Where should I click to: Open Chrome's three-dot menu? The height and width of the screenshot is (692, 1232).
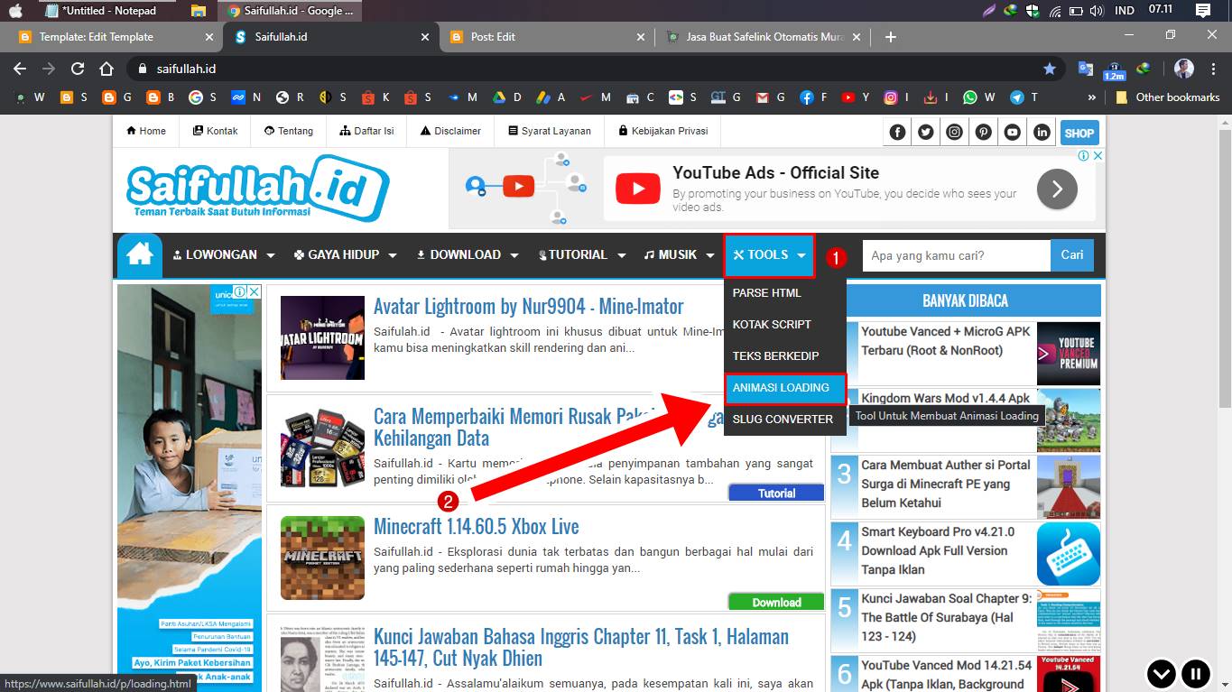(x=1212, y=69)
